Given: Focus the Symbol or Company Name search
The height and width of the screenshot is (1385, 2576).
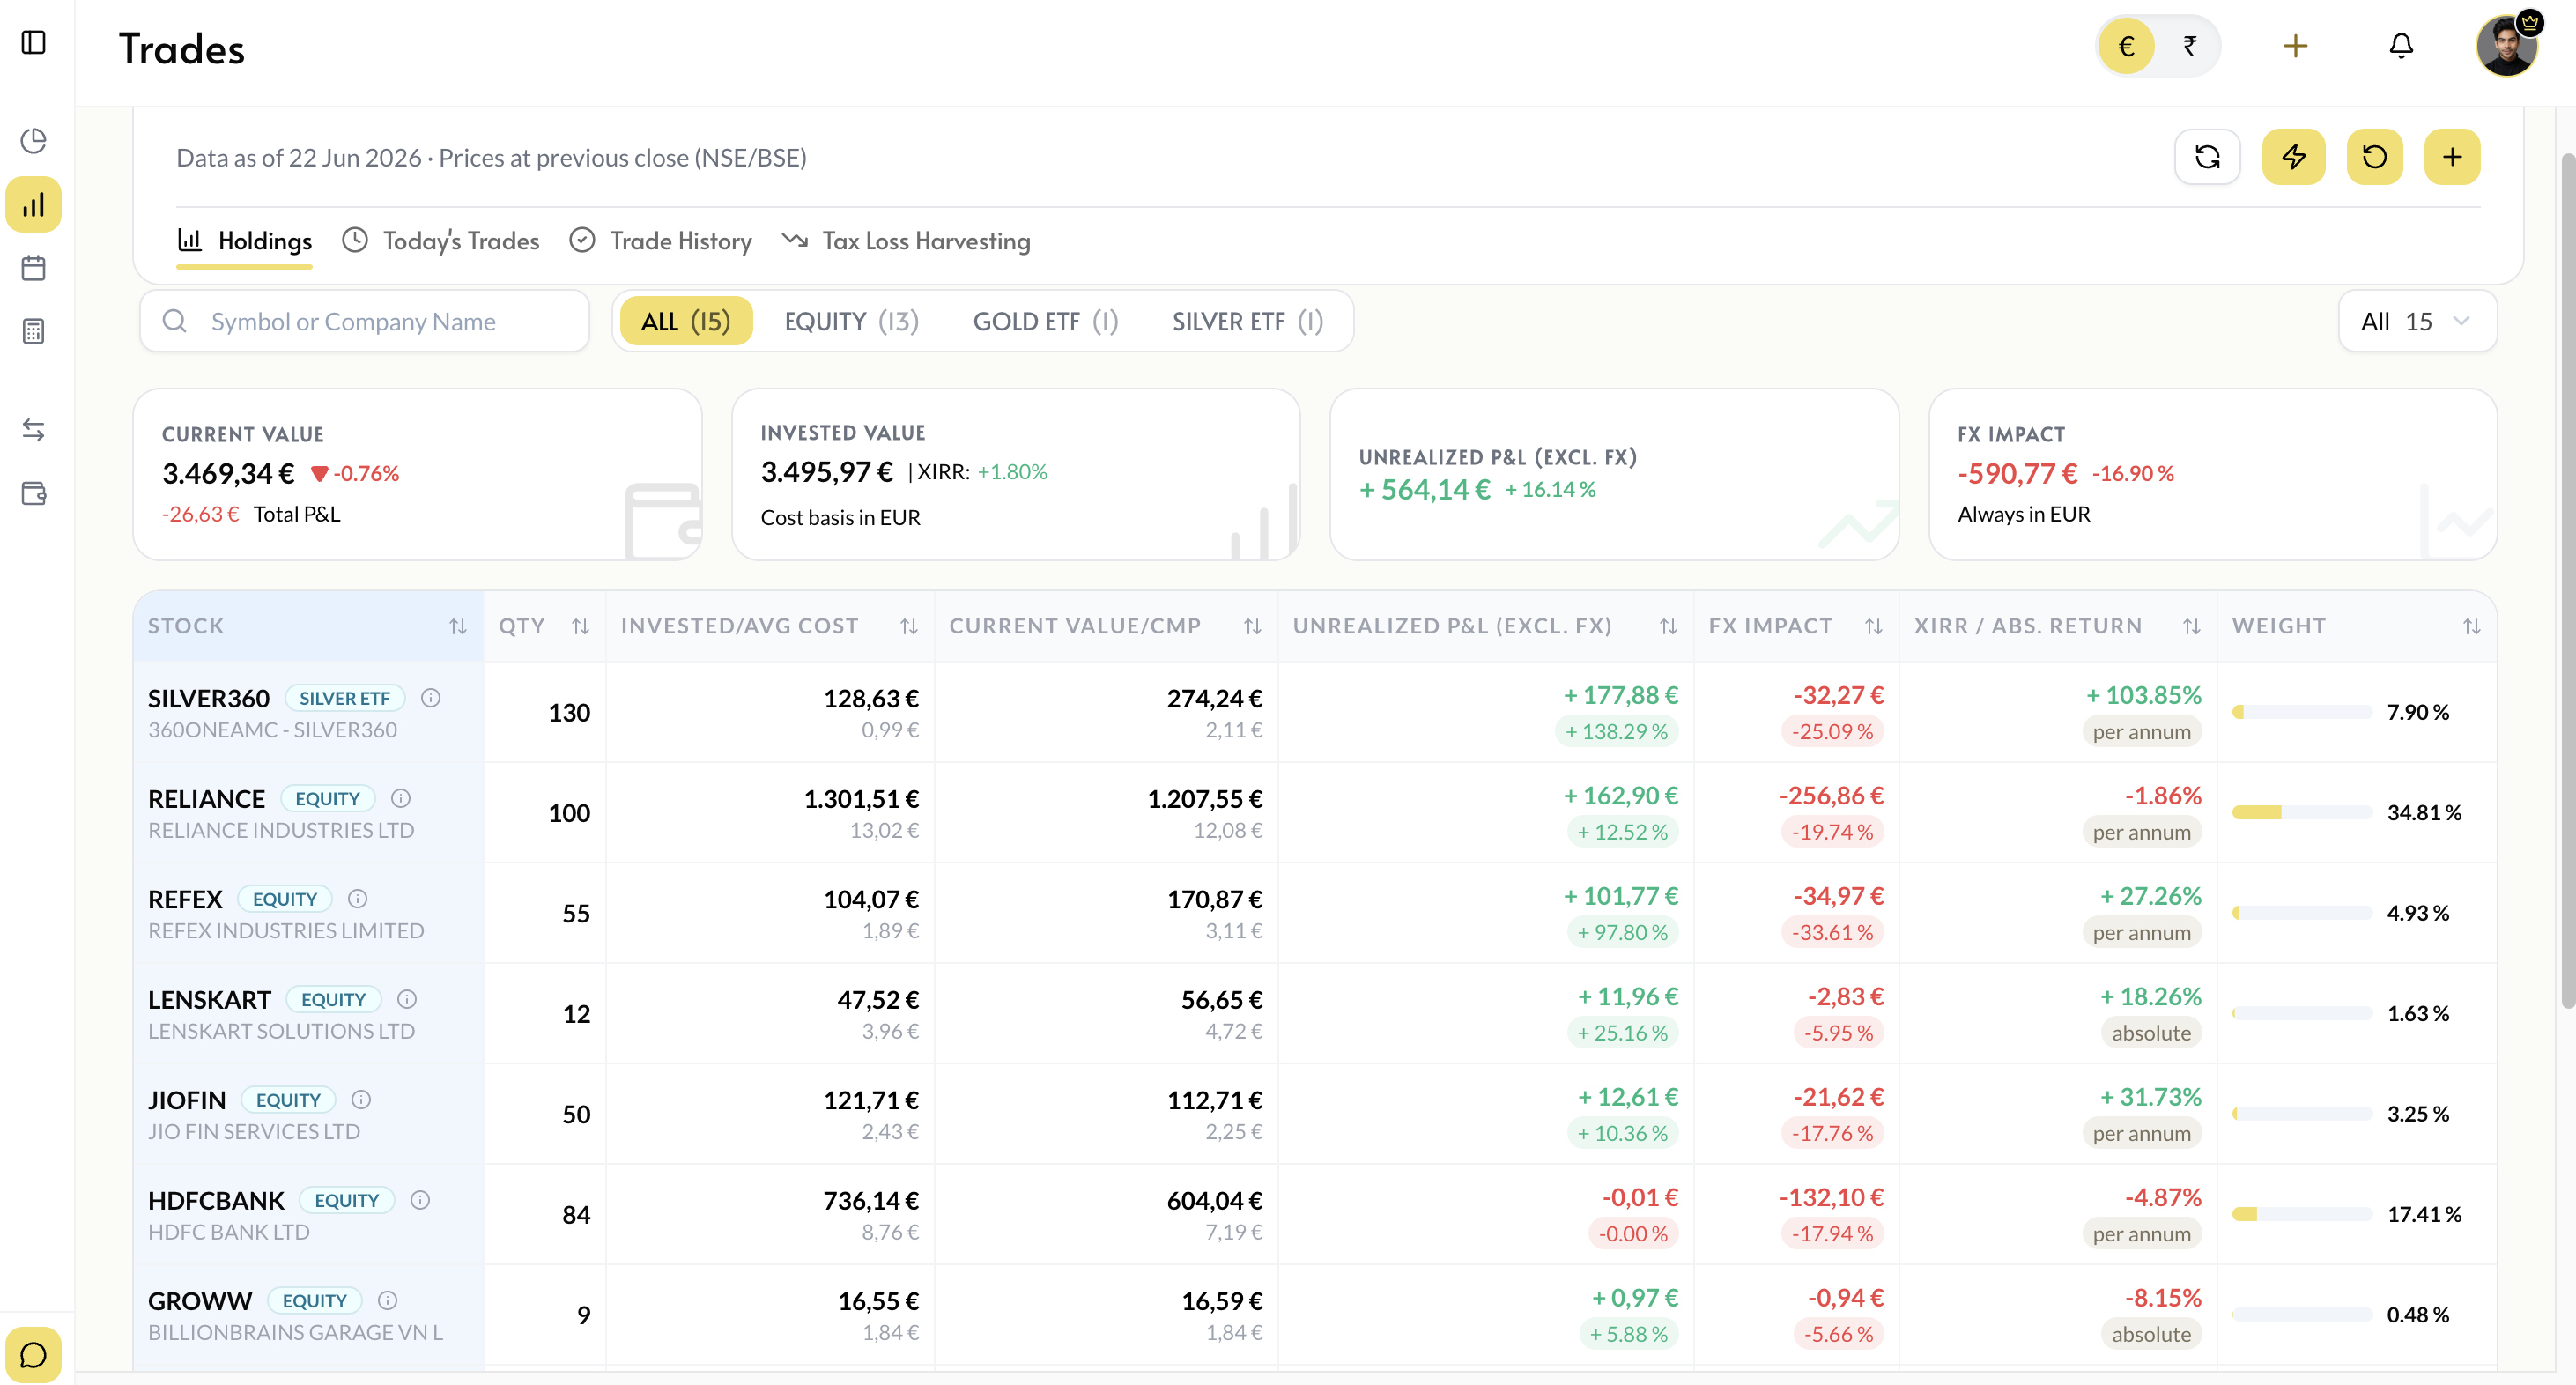Looking at the screenshot, I should [x=365, y=321].
